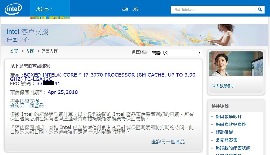Image resolution: width=270 pixels, height=155 pixels.
Task: Open the warranty tutorial video thumbnail
Action: point(236,64)
